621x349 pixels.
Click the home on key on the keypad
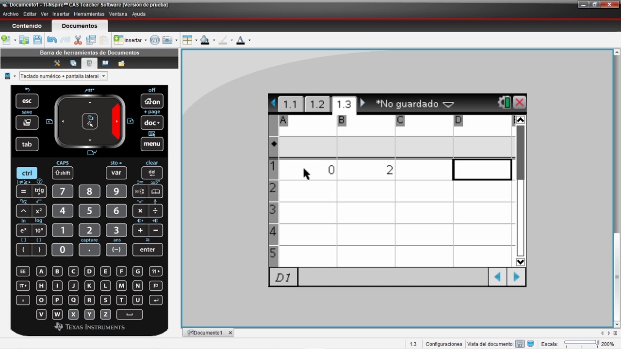pos(152,101)
